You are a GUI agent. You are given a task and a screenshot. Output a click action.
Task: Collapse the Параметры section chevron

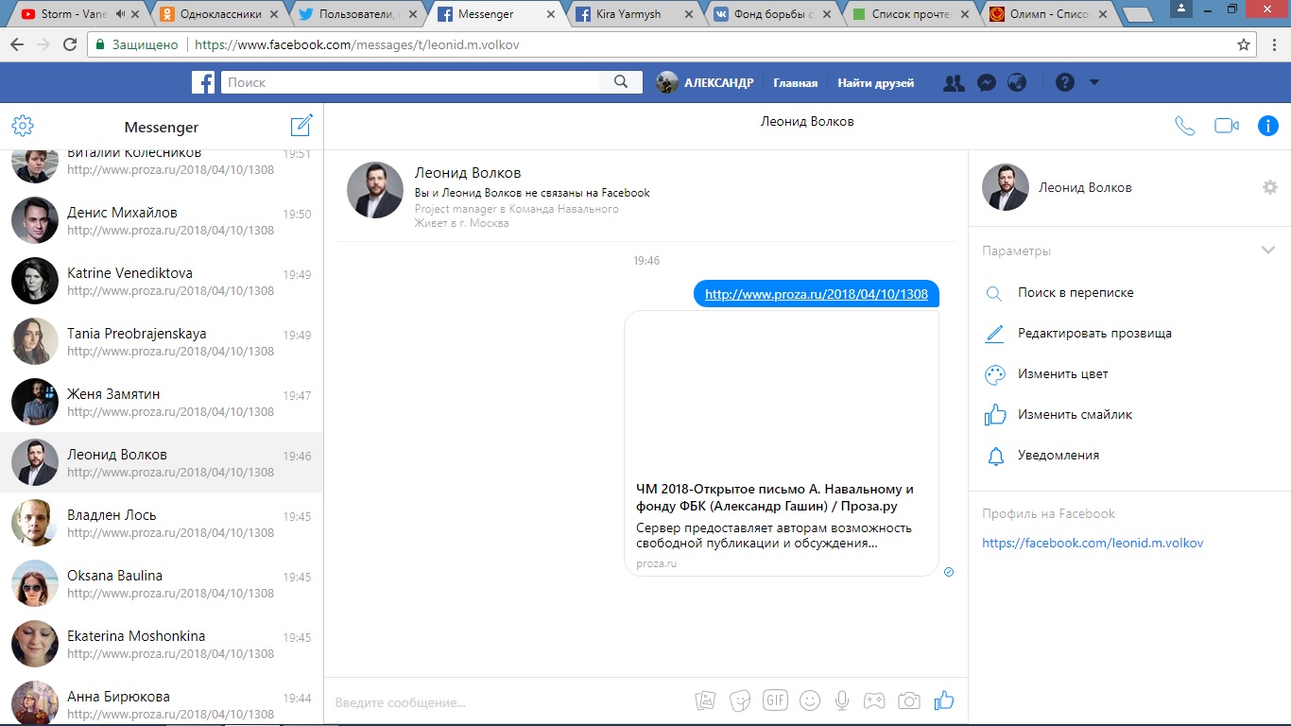coord(1268,251)
